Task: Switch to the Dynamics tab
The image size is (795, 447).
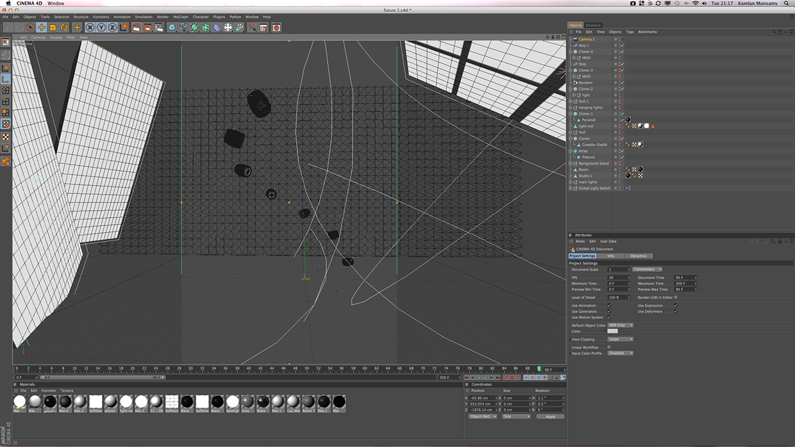Action: (639, 256)
